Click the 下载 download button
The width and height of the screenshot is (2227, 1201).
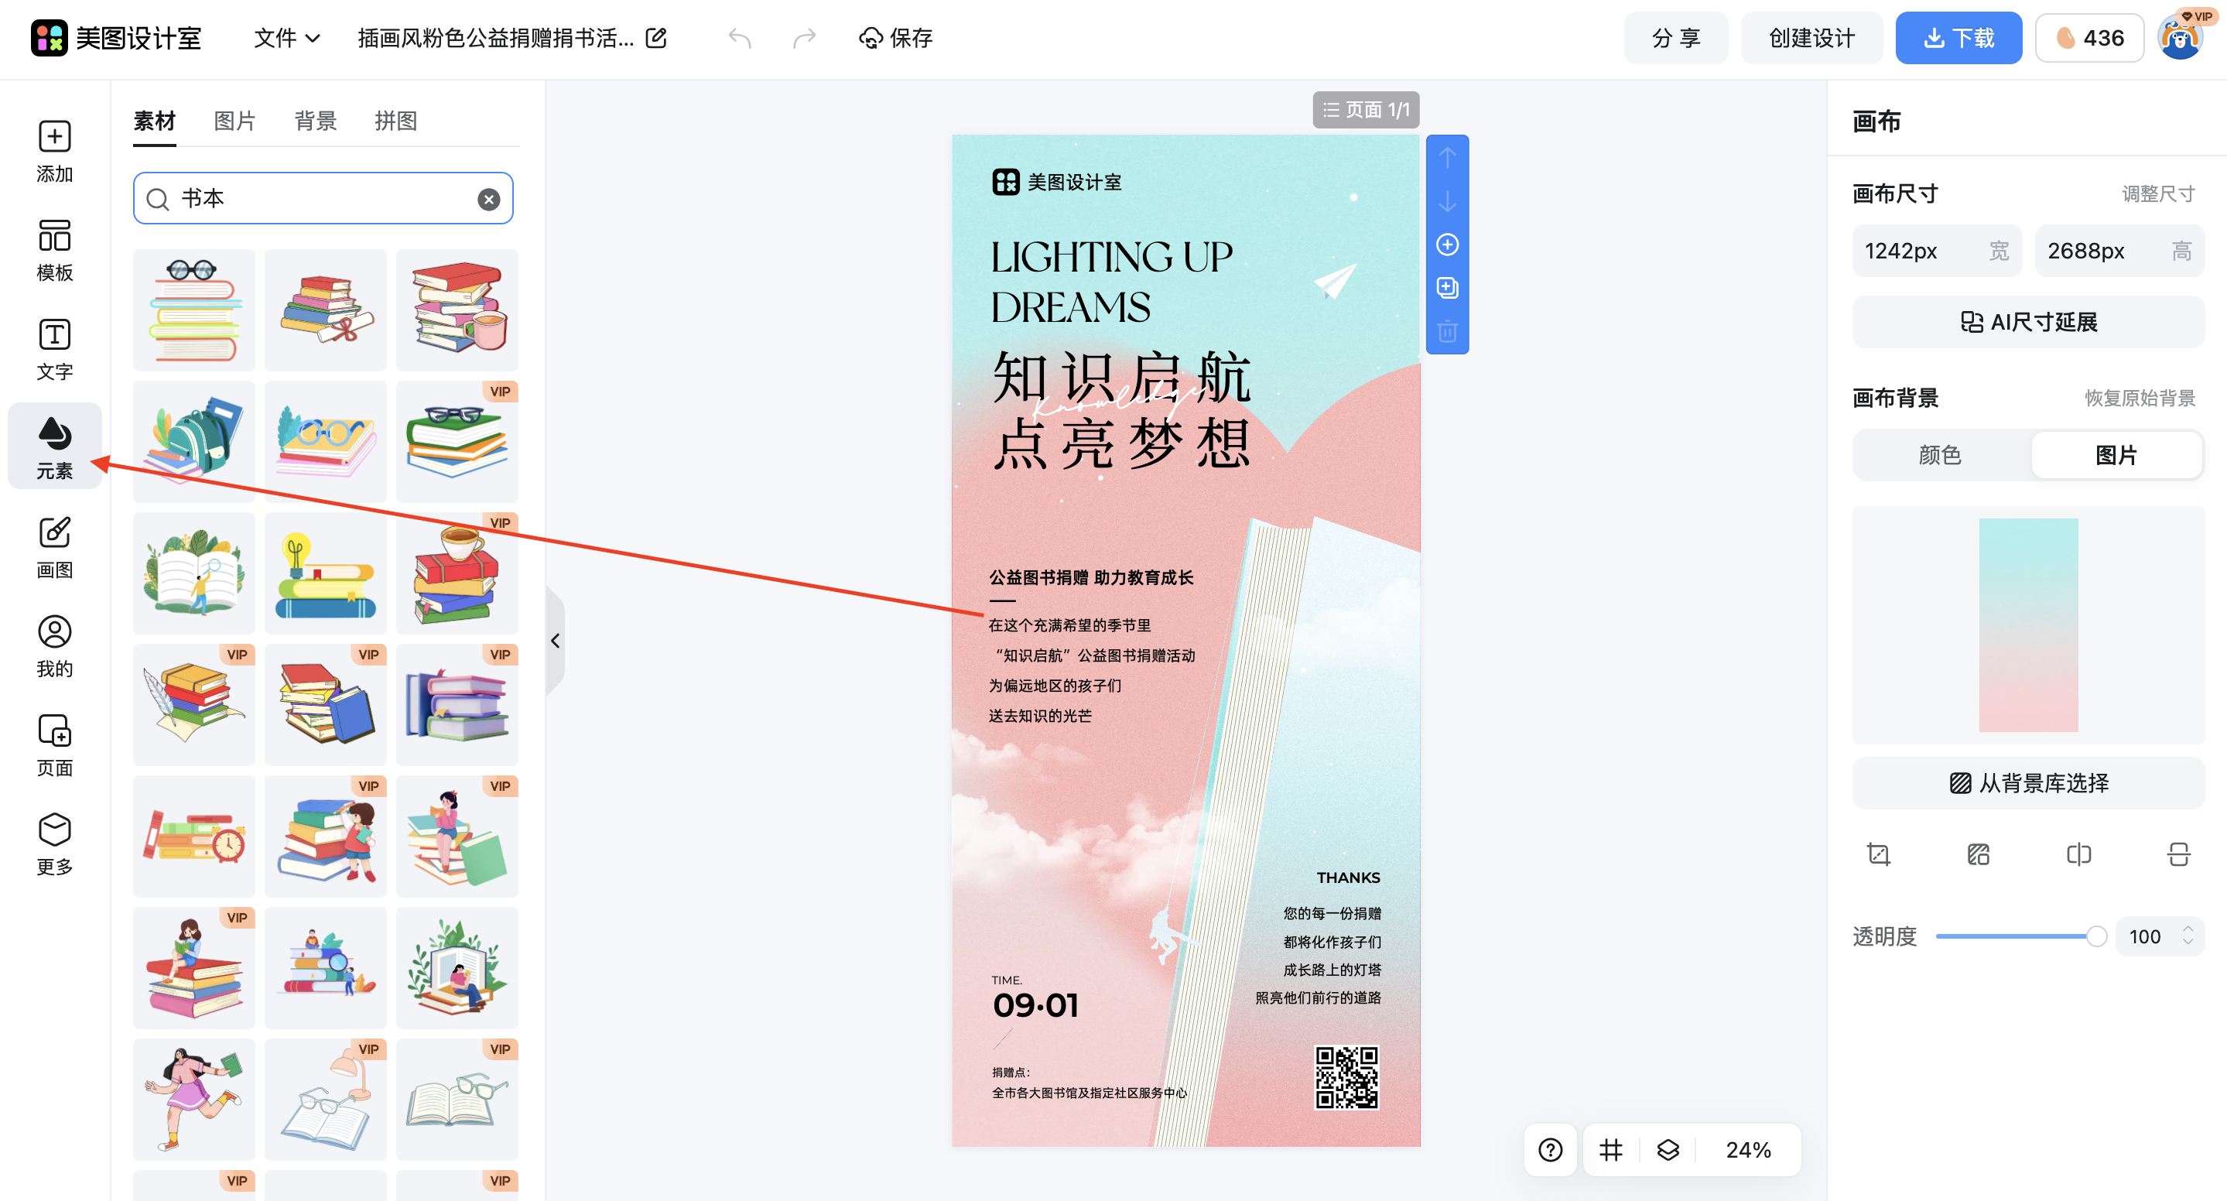1958,37
